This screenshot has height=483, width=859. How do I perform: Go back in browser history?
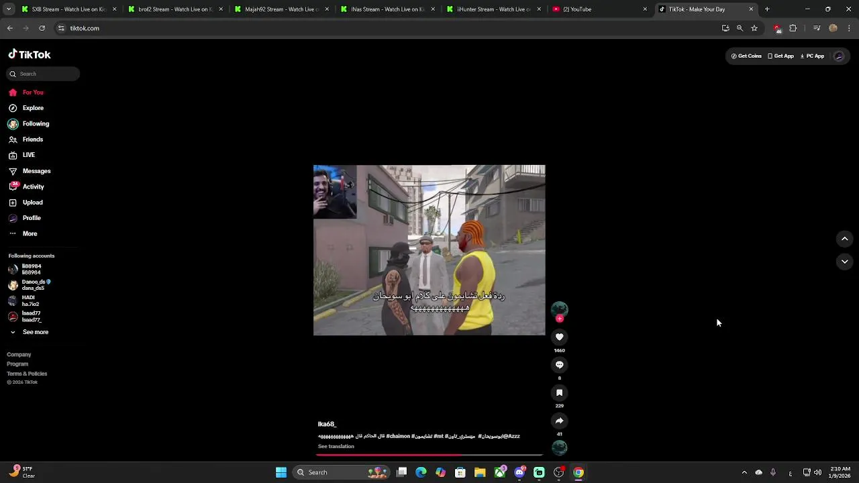tap(9, 28)
